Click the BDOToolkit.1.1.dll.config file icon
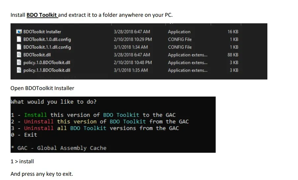Image resolution: width=298 pixels, height=180 pixels. pos(19,47)
